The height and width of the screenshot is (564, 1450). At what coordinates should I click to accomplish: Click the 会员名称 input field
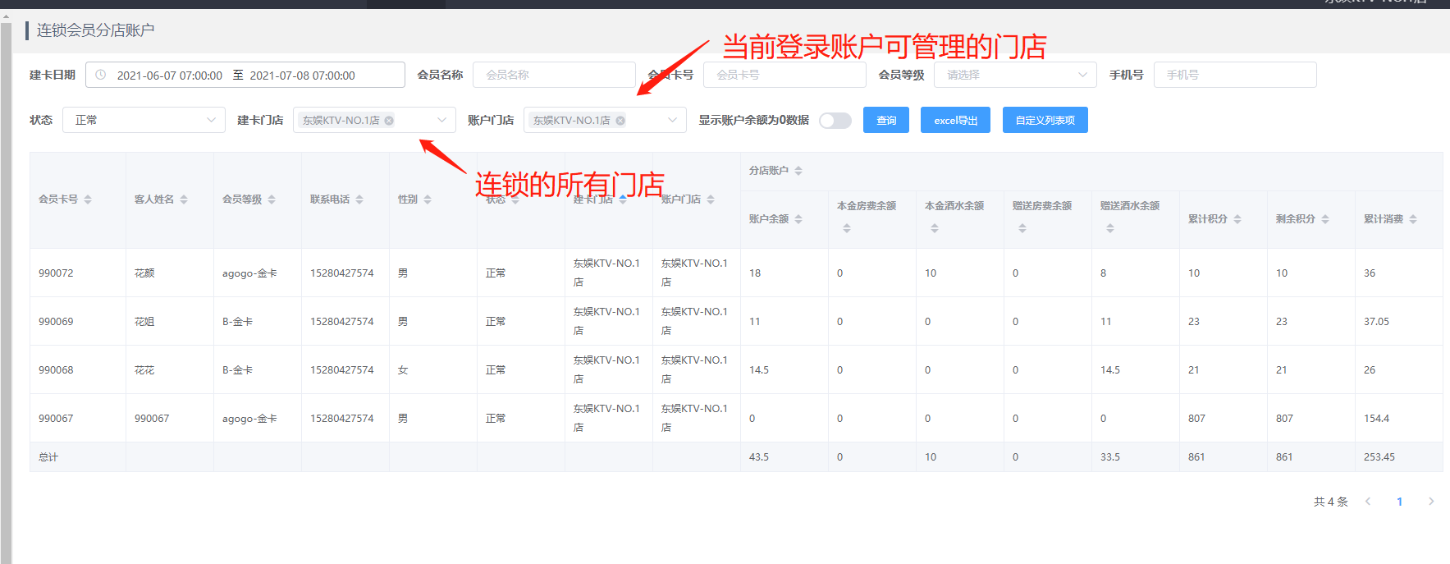pyautogui.click(x=554, y=75)
